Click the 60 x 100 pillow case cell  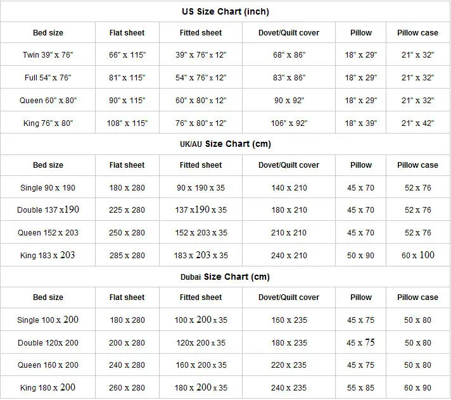click(x=417, y=255)
